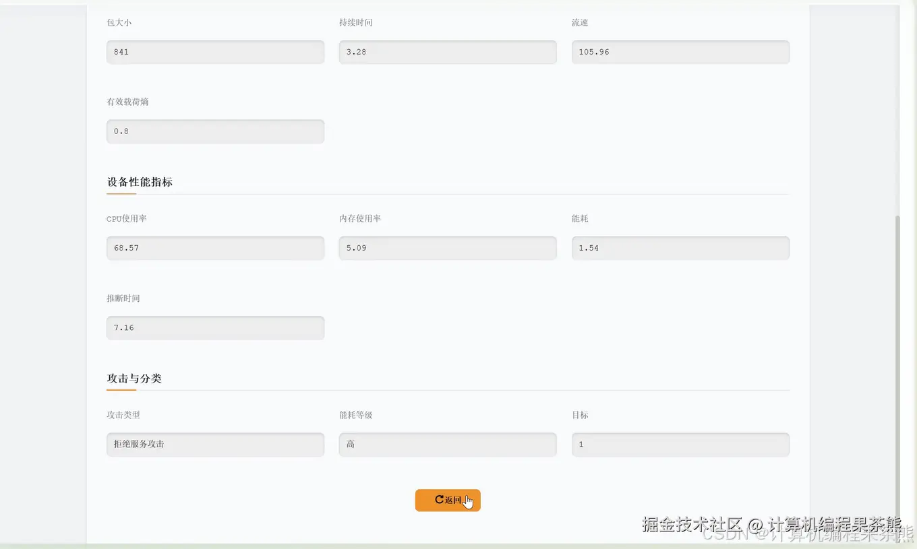Select the 推断时间 field showing 7.16
This screenshot has height=549, width=917.
[x=215, y=328]
